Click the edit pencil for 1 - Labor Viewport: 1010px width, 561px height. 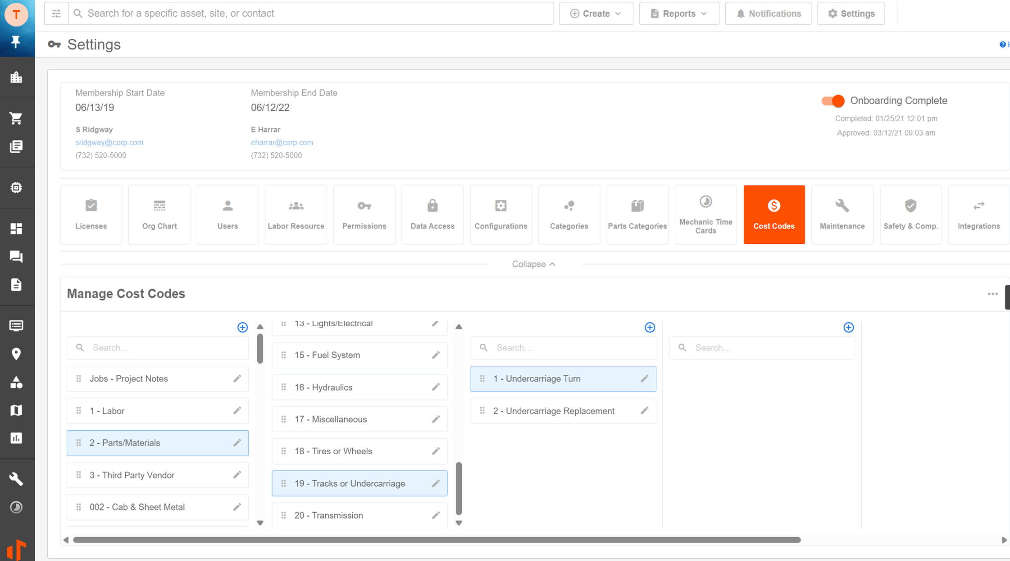point(237,410)
